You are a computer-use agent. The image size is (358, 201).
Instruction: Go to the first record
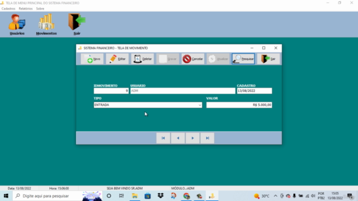tap(163, 138)
